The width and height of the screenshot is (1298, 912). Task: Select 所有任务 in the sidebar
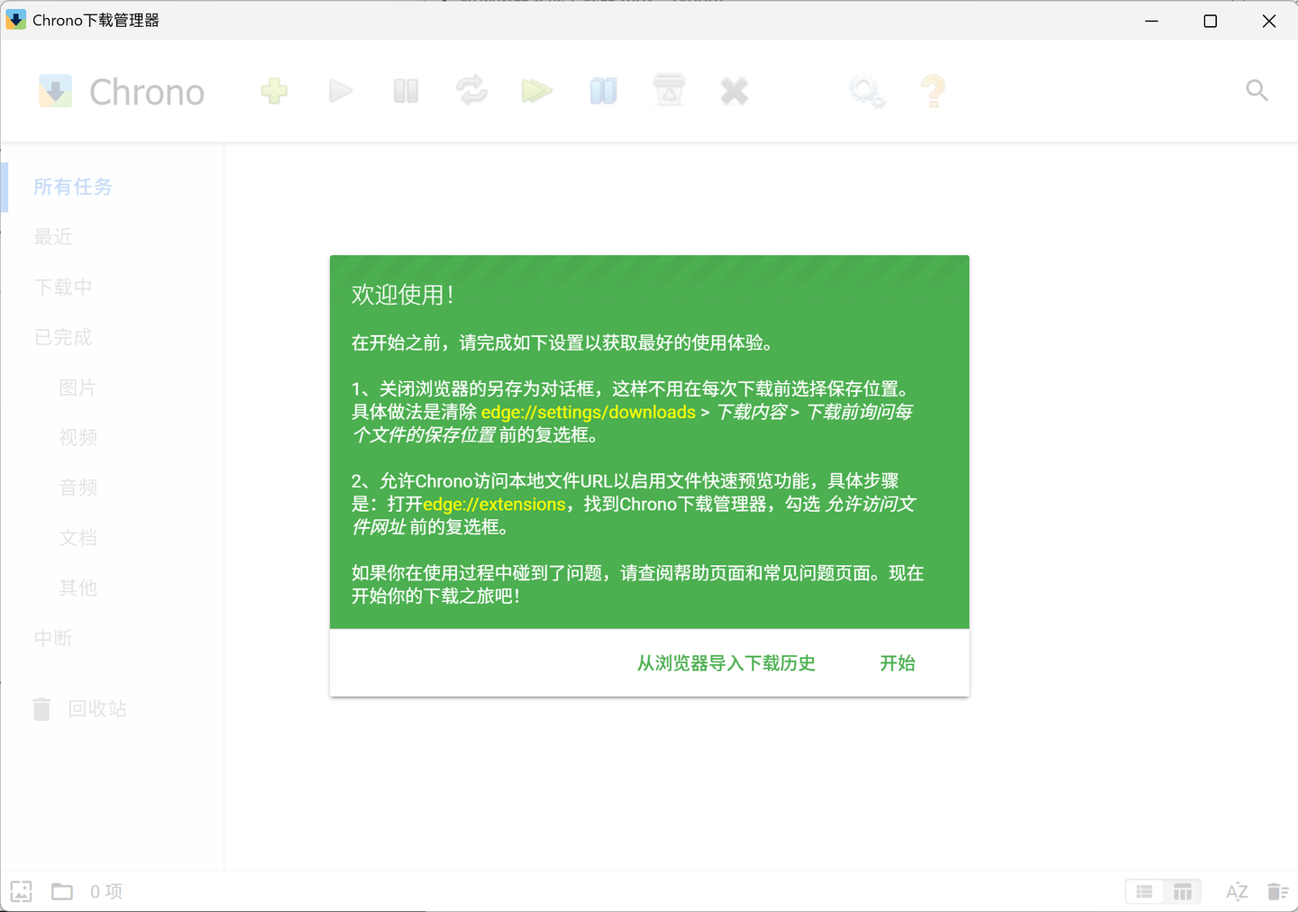[73, 187]
